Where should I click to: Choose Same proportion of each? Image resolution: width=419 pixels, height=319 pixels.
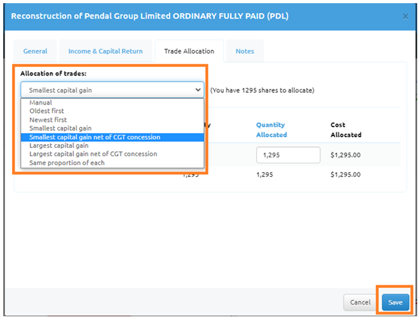[67, 163]
